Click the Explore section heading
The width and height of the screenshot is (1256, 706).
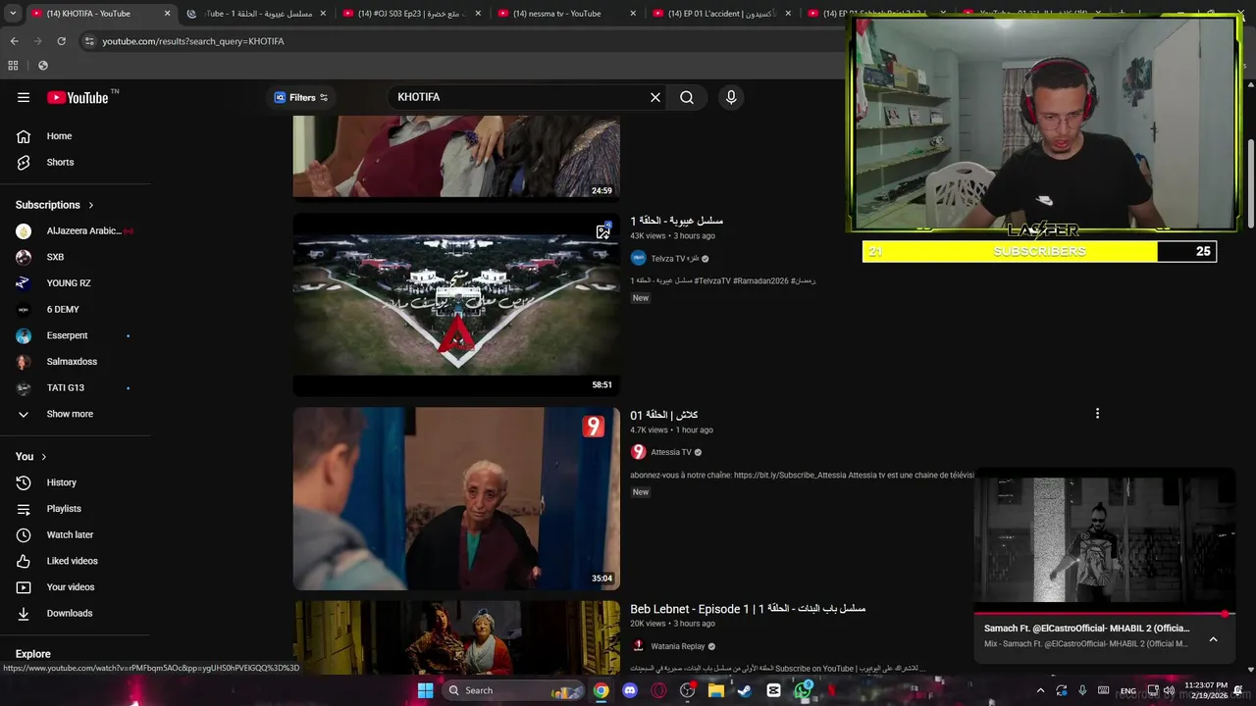click(x=32, y=654)
